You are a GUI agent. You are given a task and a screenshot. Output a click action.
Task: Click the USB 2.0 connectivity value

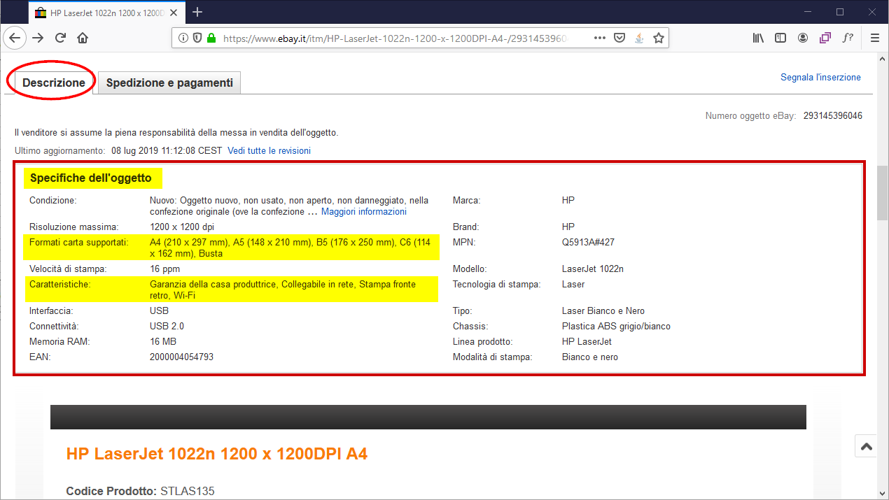pos(167,327)
